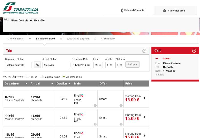
Task: Click the clock icon in Hour field
Action: click(100, 65)
